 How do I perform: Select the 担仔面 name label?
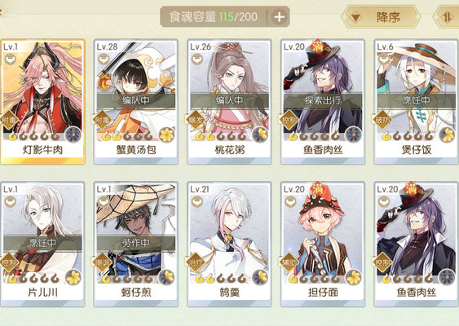pyautogui.click(x=323, y=292)
